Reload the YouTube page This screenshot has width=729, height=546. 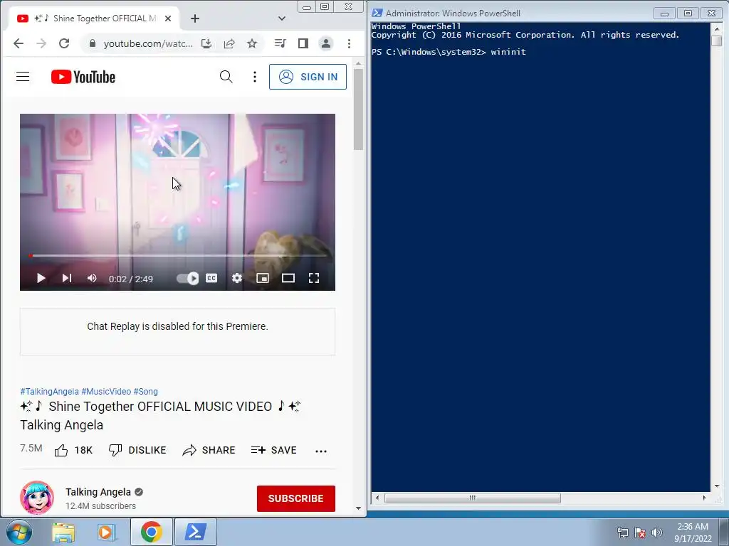click(x=64, y=43)
